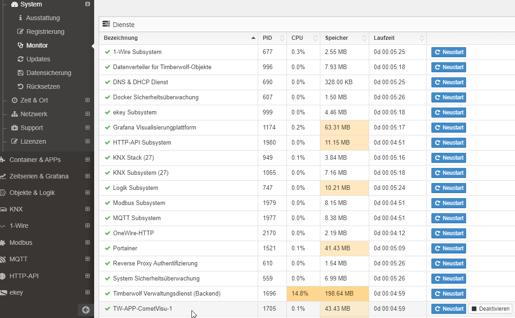Click the 1-Wire sidebar icon

pyautogui.click(x=3, y=226)
